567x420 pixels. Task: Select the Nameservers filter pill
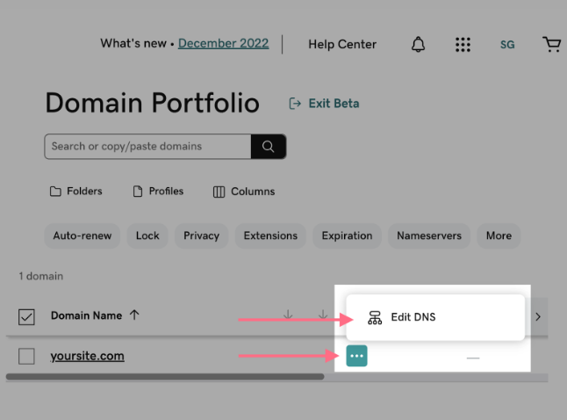[427, 235]
